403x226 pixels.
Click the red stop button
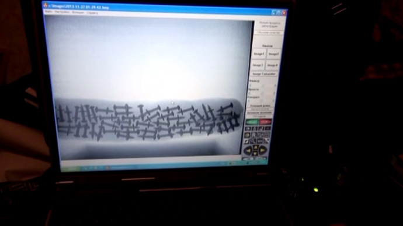click(265, 122)
